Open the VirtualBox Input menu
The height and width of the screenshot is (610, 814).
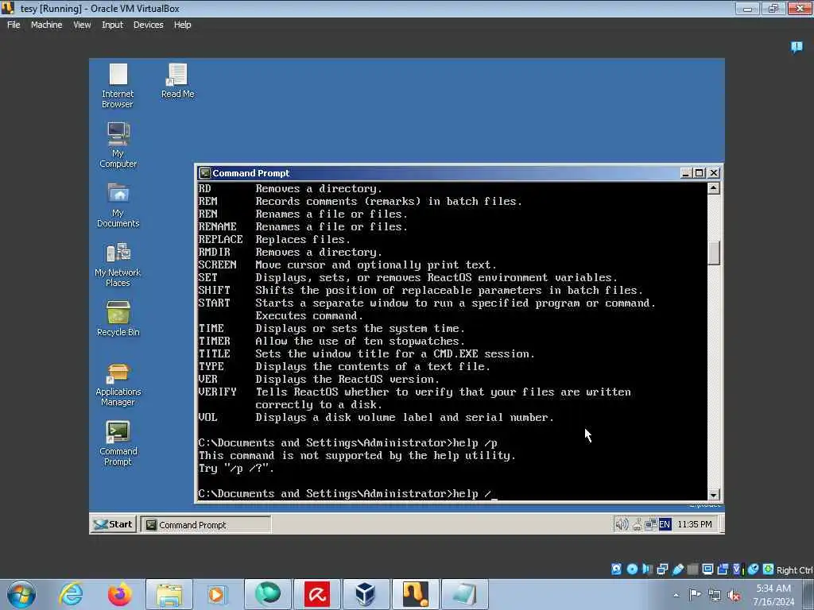coord(112,25)
